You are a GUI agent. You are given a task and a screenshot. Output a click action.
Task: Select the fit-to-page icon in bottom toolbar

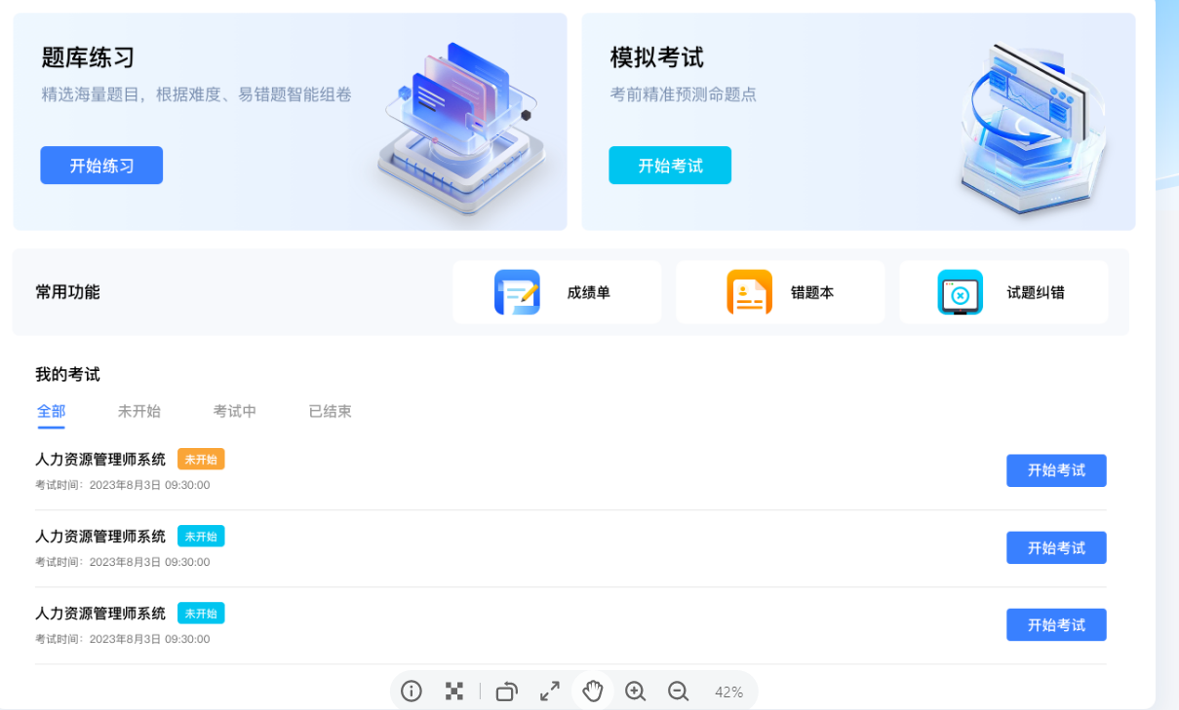coord(452,691)
